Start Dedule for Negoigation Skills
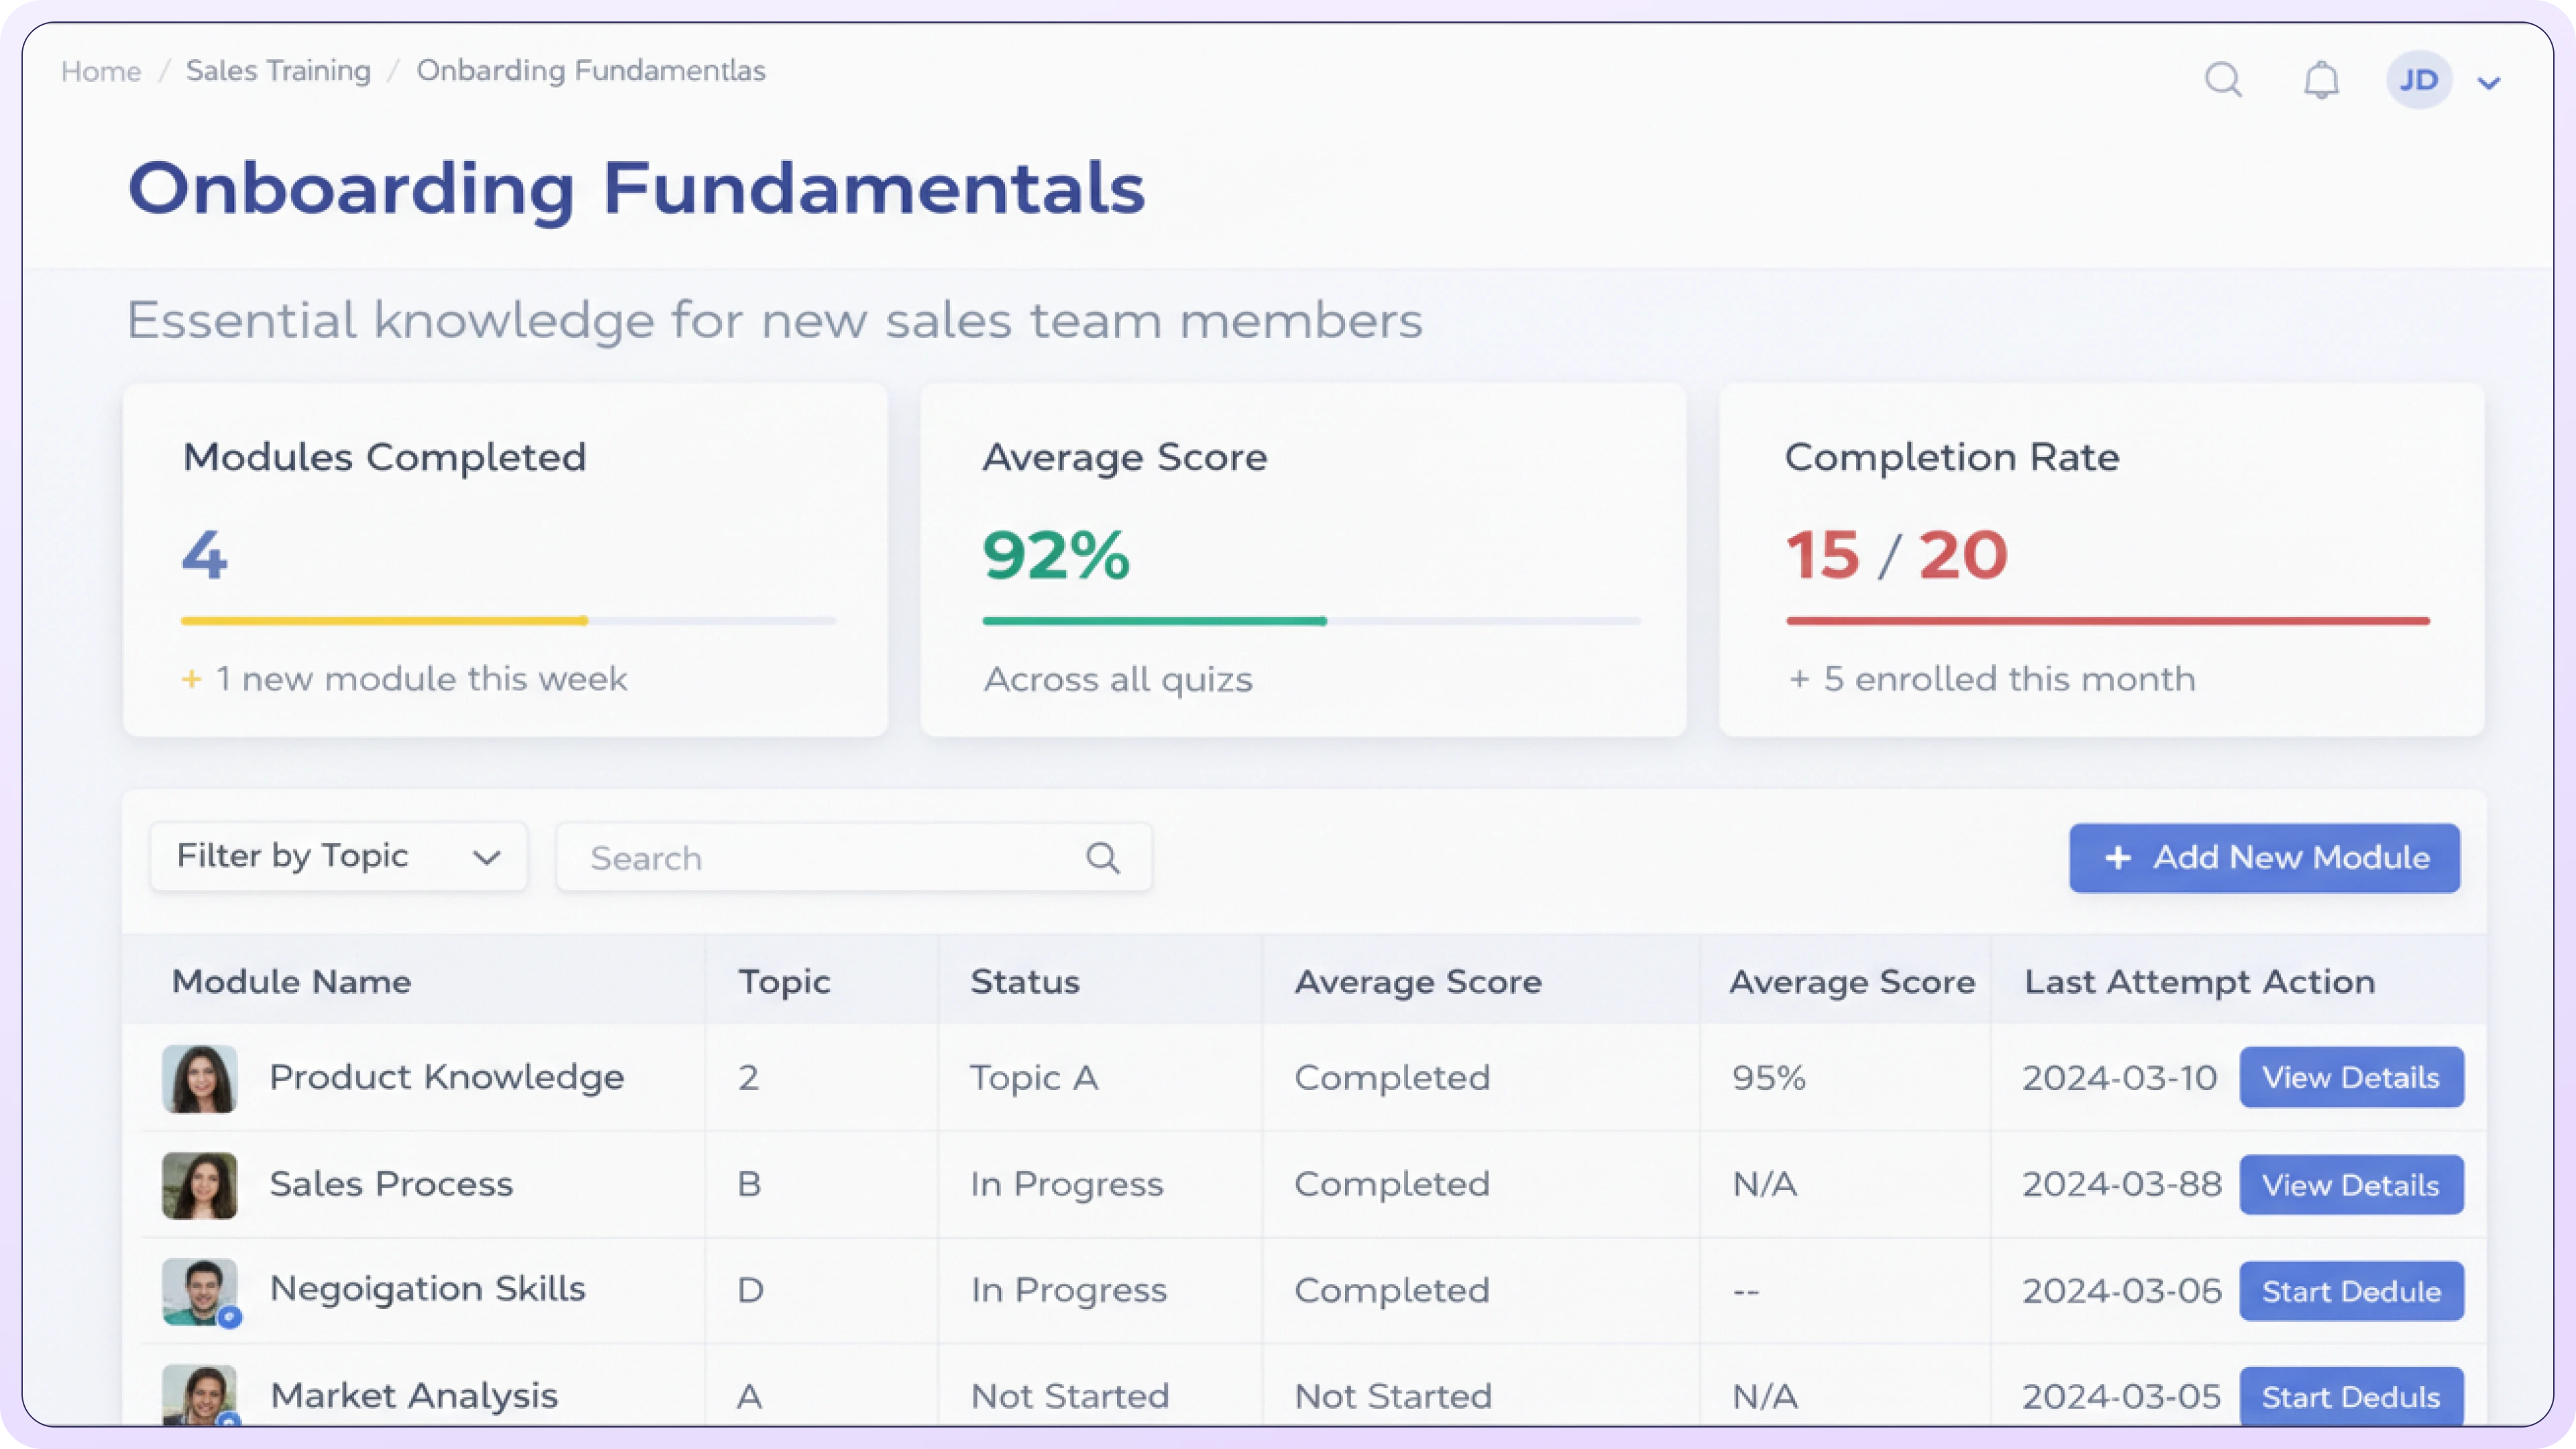 (x=2351, y=1291)
